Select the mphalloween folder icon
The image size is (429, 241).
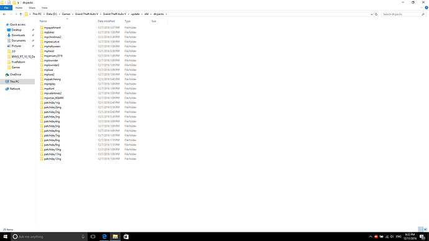pyautogui.click(x=42, y=46)
